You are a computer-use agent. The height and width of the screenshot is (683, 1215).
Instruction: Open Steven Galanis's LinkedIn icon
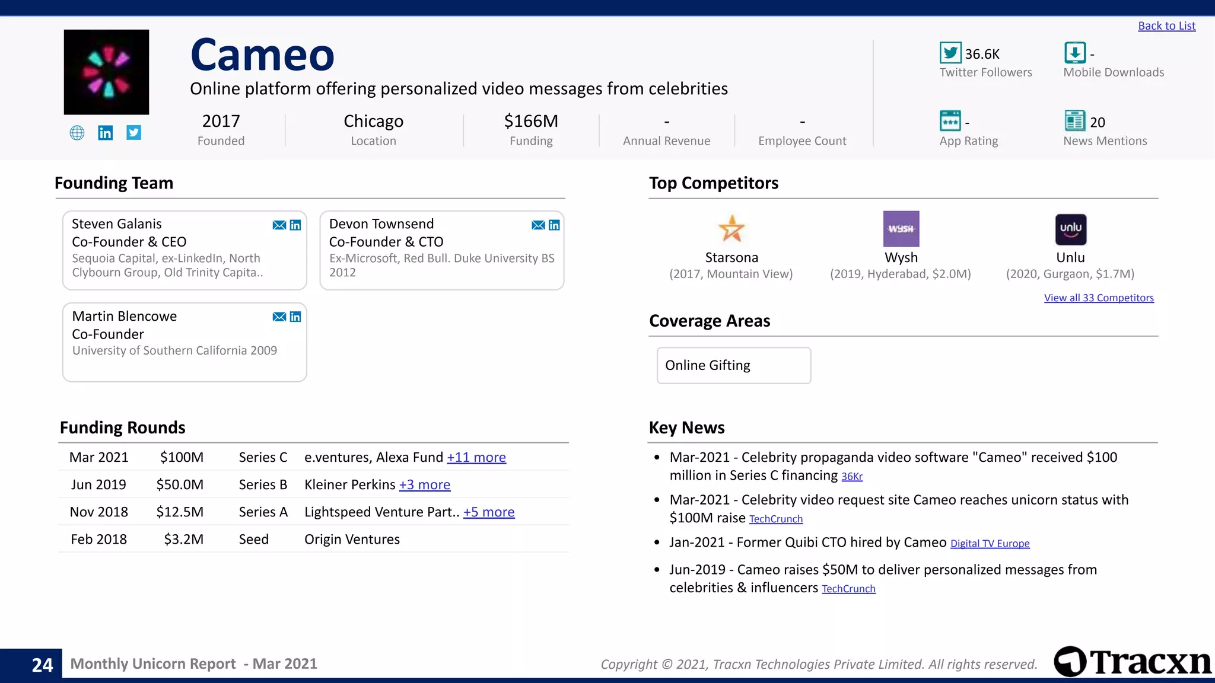pos(295,225)
